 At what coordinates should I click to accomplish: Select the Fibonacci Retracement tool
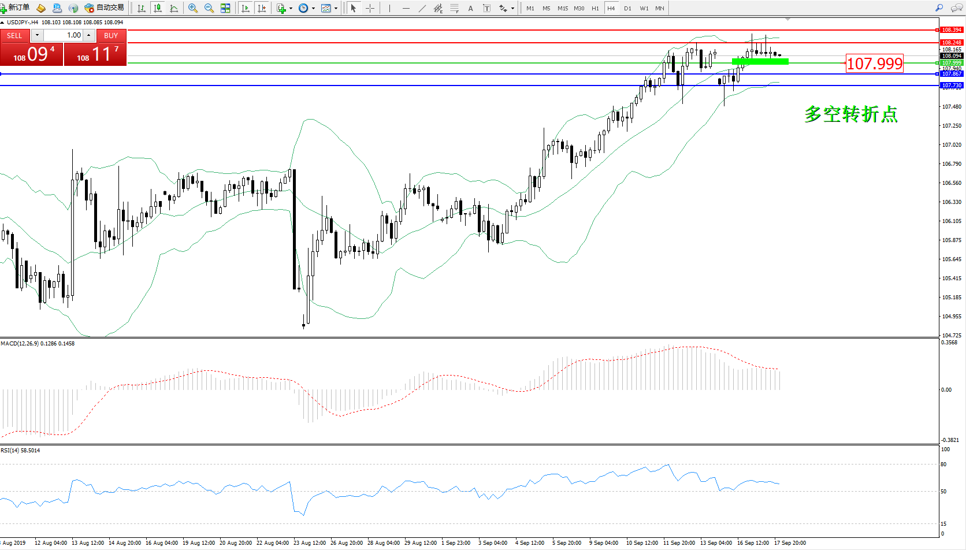click(455, 8)
